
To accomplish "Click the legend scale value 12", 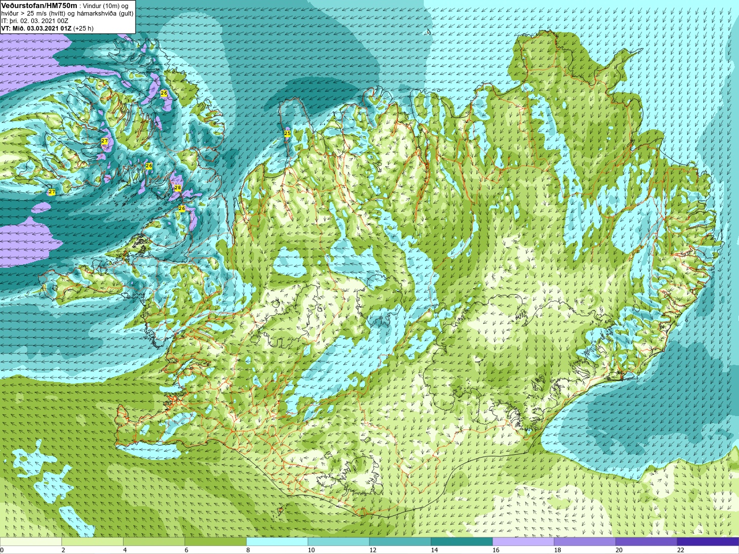I will click(373, 550).
